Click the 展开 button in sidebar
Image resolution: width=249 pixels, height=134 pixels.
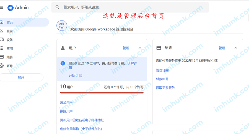[21, 78]
